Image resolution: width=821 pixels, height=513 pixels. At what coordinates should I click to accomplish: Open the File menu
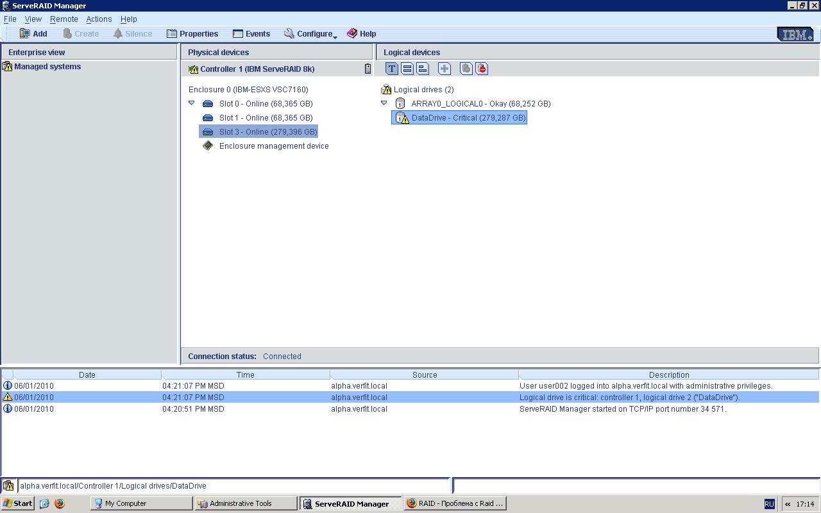tap(10, 19)
